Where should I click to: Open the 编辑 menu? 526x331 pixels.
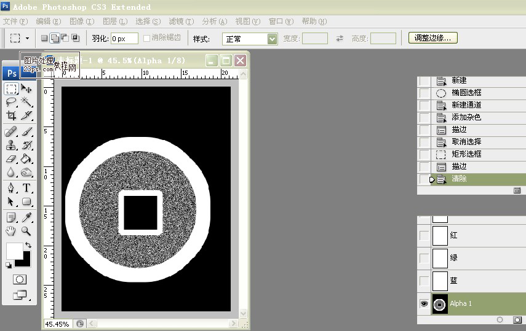coord(49,21)
